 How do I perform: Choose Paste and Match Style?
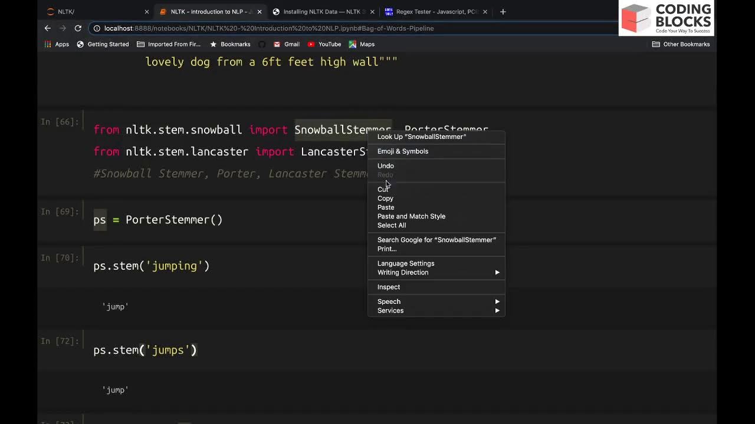tap(436, 216)
